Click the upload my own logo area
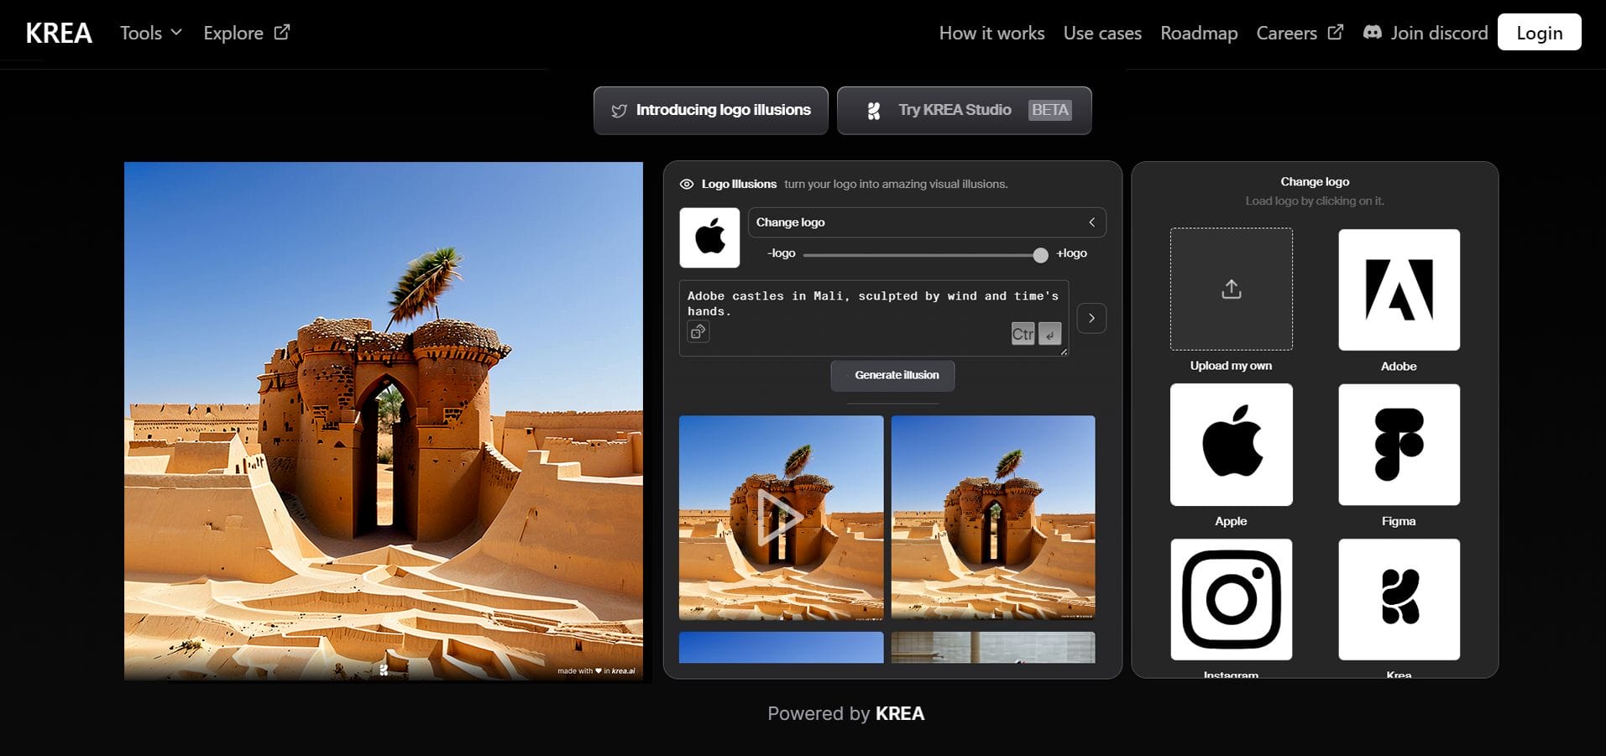Image resolution: width=1606 pixels, height=756 pixels. pos(1230,289)
